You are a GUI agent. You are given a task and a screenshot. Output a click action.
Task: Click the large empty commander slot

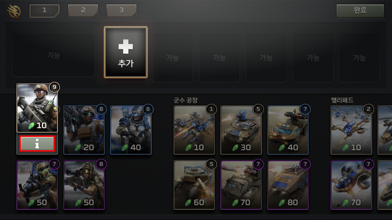click(x=54, y=55)
